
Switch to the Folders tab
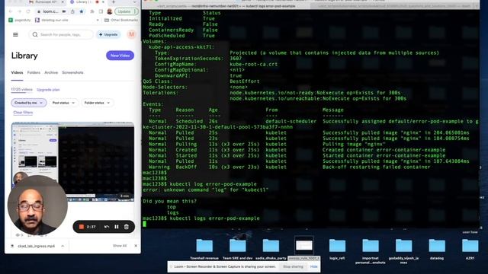click(34, 72)
